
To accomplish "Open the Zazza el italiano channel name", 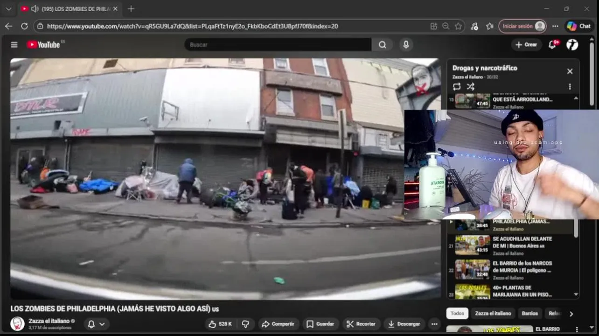I will click(x=49, y=321).
